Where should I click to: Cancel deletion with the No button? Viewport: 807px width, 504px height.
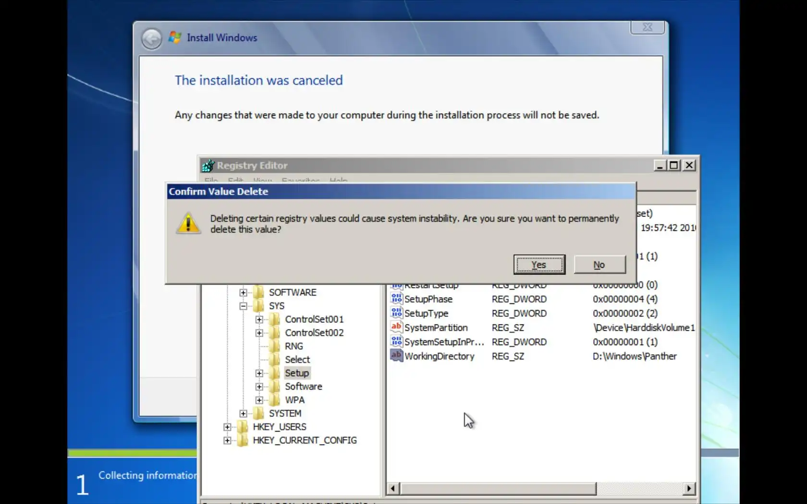click(x=599, y=264)
